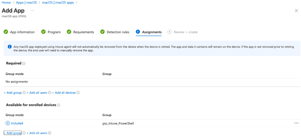Image resolution: width=301 pixels, height=138 pixels.
Task: Close the Add App pane
Action: coord(296,11)
